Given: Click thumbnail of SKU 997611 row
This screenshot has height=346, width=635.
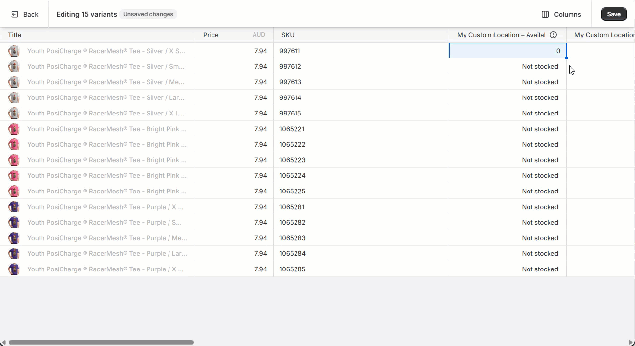Looking at the screenshot, I should (x=14, y=51).
